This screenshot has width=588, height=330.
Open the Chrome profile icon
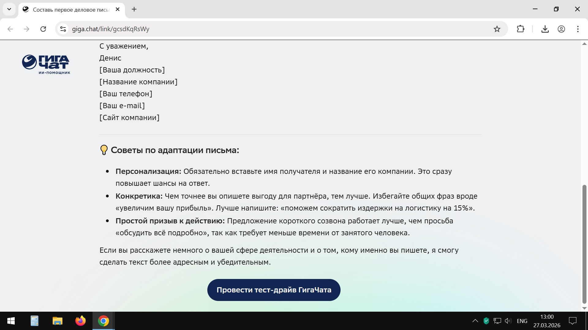[x=561, y=29]
